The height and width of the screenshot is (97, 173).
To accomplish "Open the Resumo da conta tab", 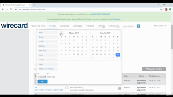I will click(x=38, y=26).
